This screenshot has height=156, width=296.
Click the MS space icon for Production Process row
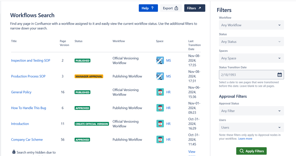[x=160, y=76]
